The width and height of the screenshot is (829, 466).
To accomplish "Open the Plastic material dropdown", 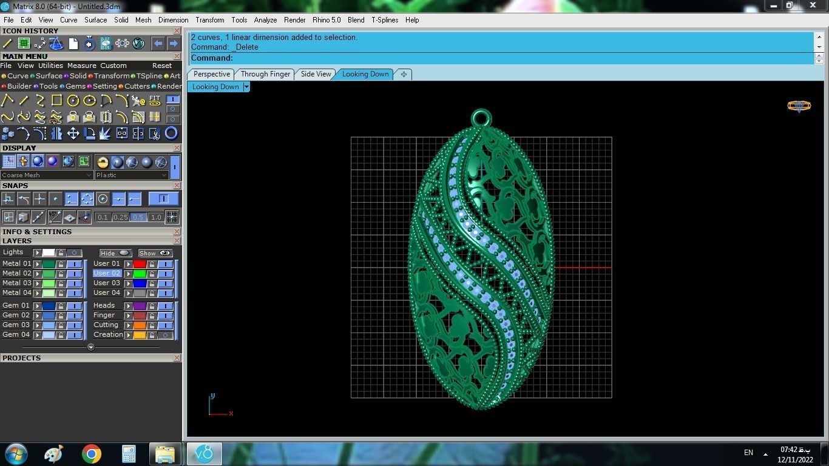I will 131,175.
